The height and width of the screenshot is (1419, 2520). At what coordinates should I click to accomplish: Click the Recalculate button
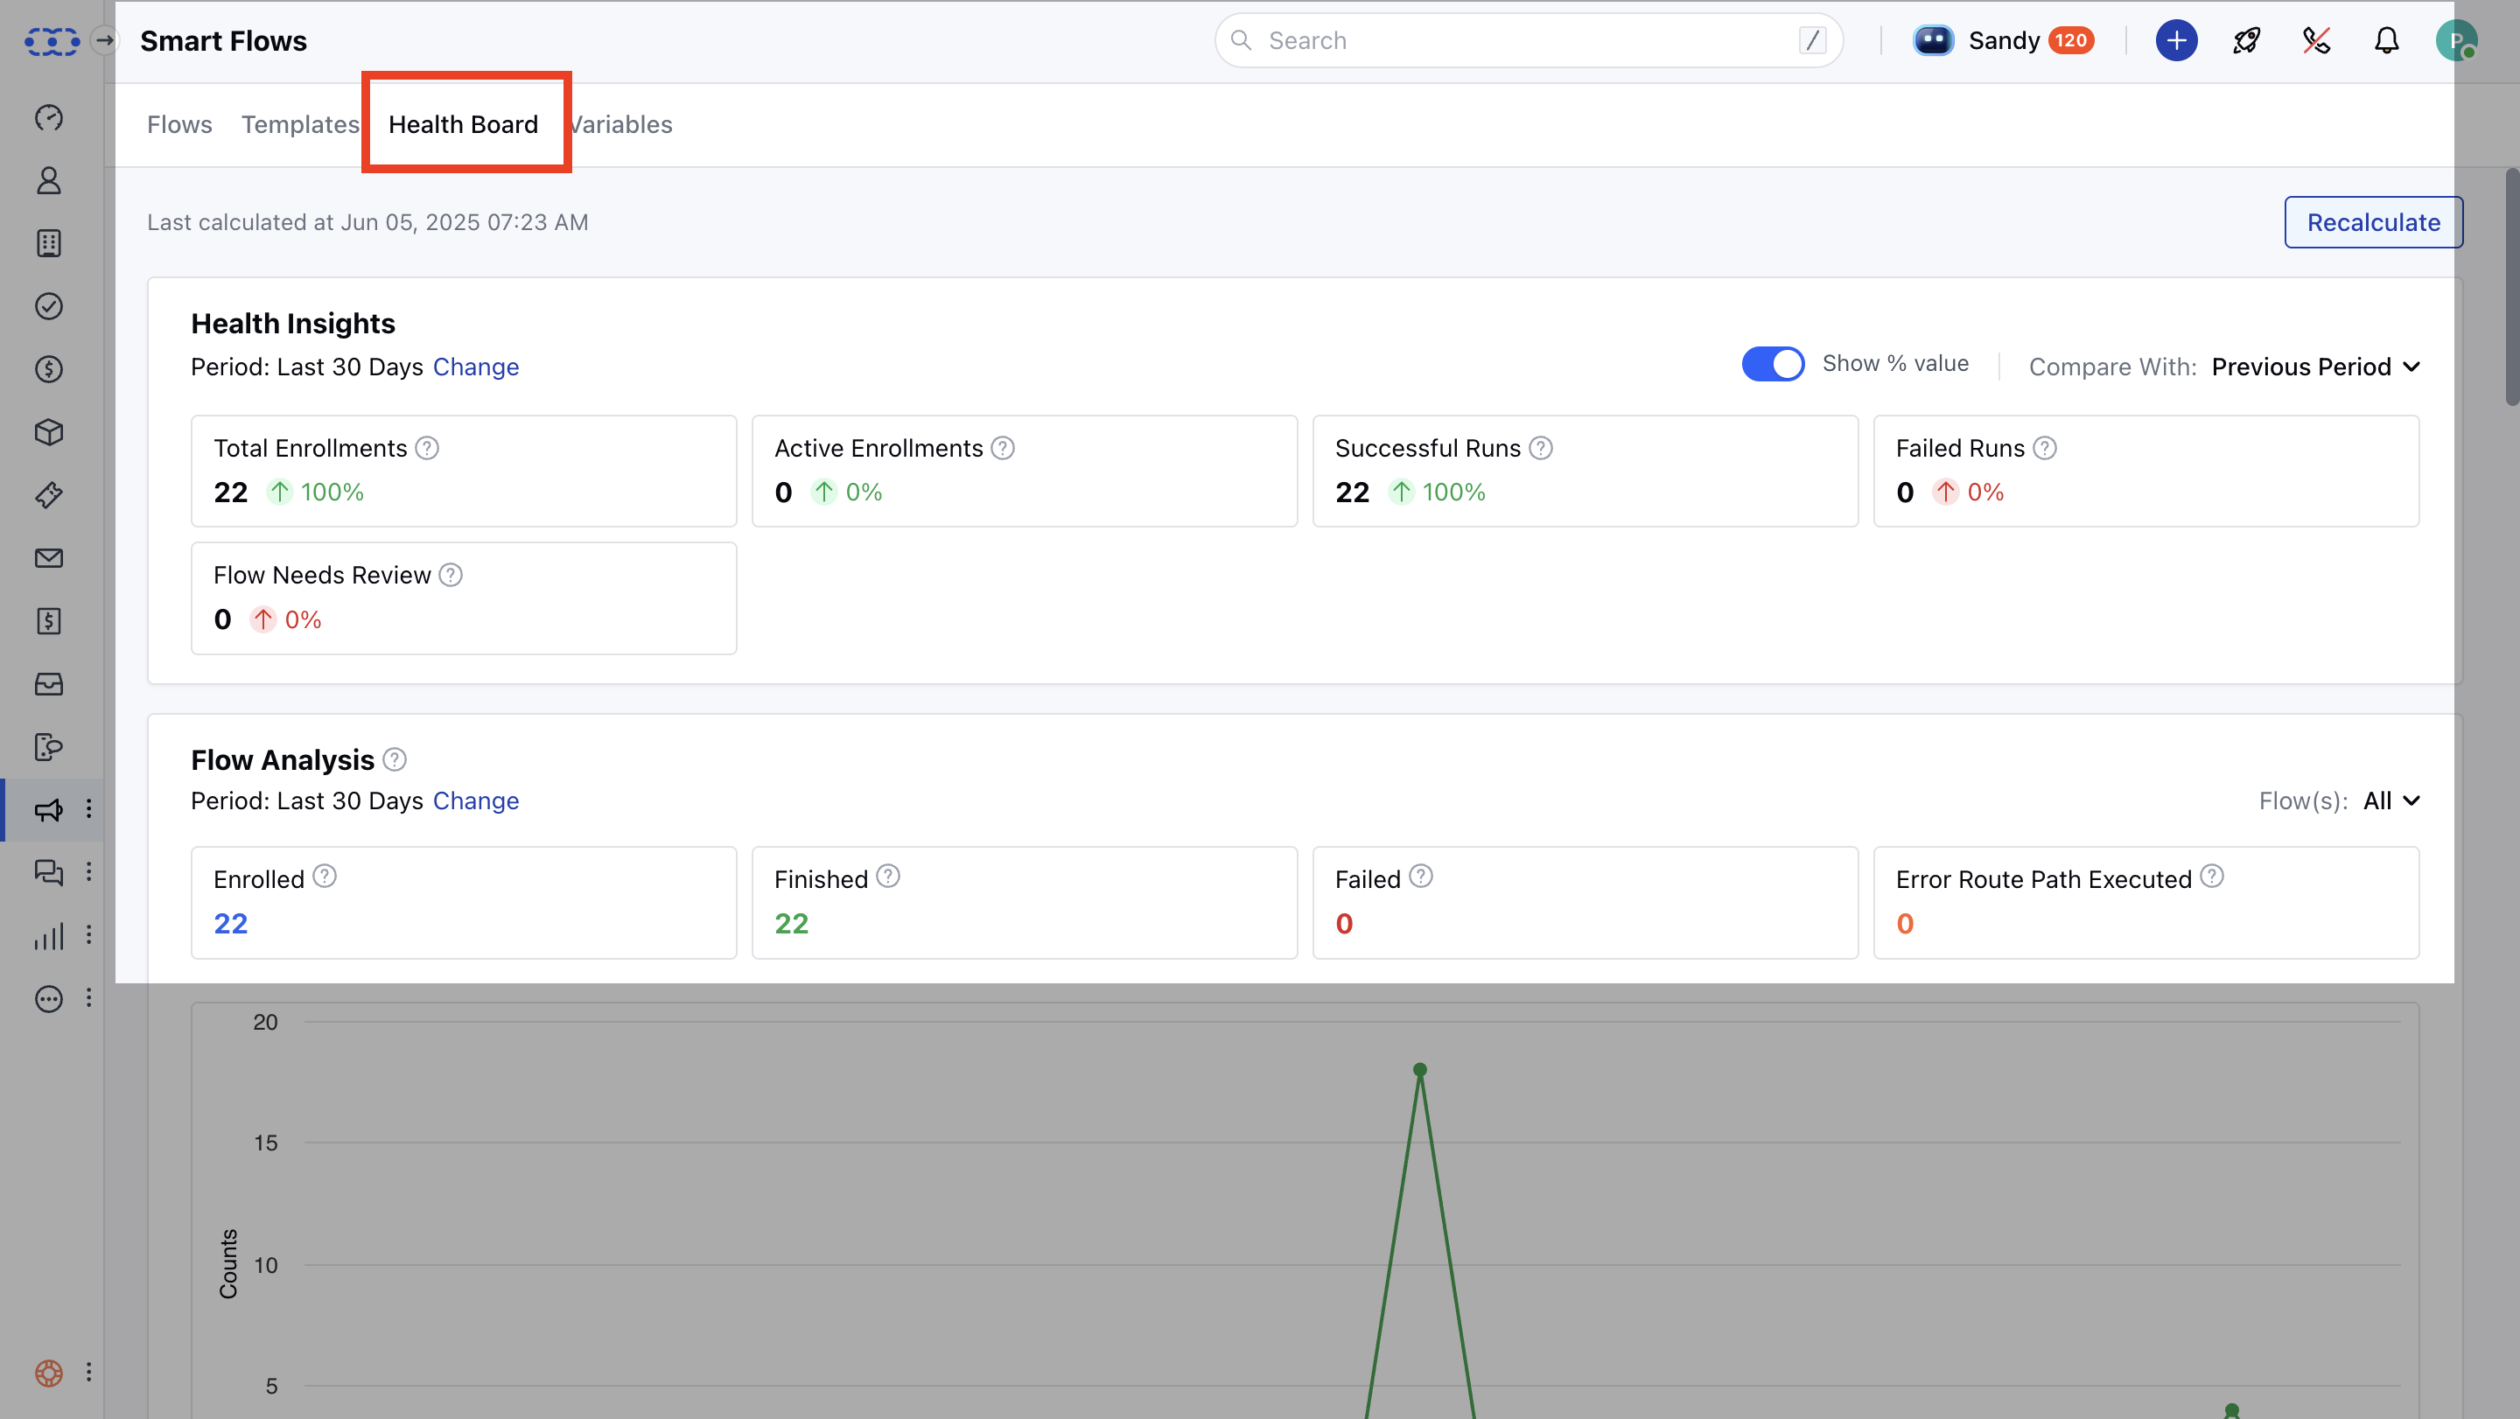pyautogui.click(x=2372, y=222)
